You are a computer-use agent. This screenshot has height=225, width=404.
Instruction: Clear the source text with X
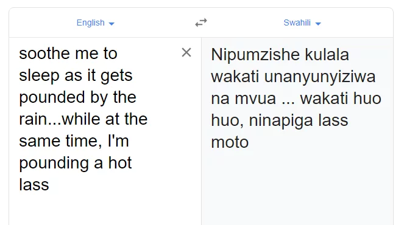pyautogui.click(x=186, y=52)
